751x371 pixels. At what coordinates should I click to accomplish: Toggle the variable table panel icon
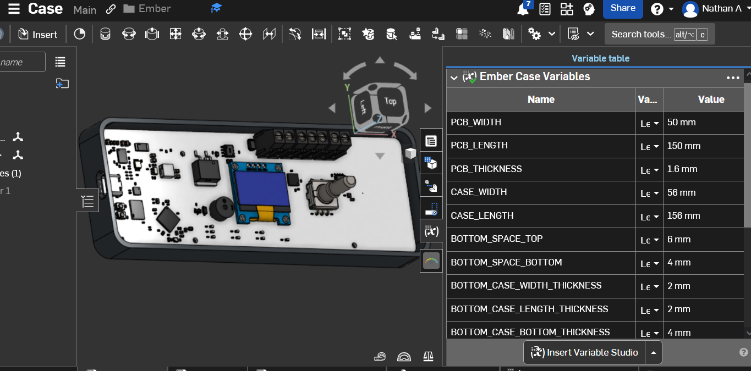(431, 231)
